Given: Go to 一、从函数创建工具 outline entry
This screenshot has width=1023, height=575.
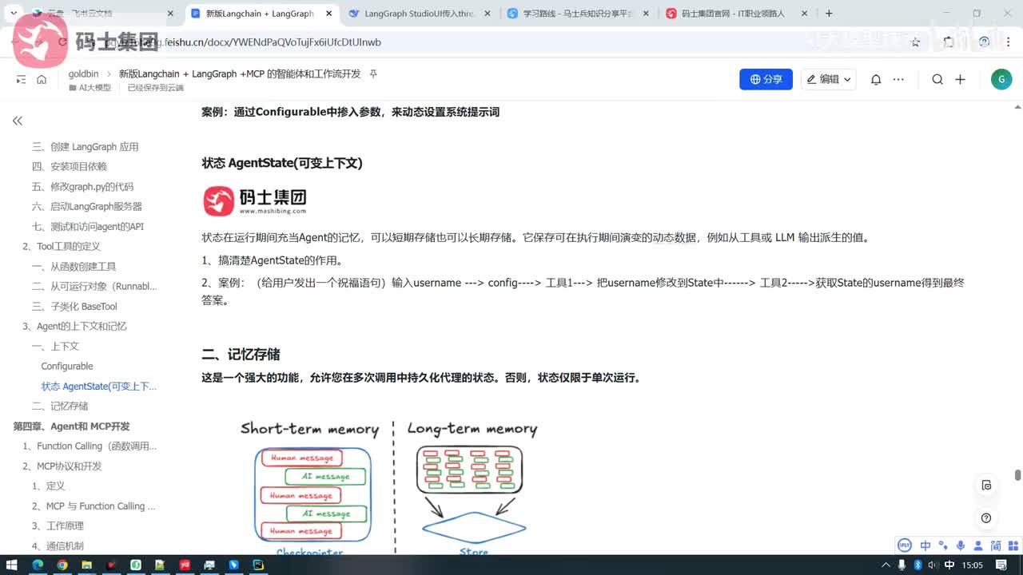Looking at the screenshot, I should coord(74,267).
